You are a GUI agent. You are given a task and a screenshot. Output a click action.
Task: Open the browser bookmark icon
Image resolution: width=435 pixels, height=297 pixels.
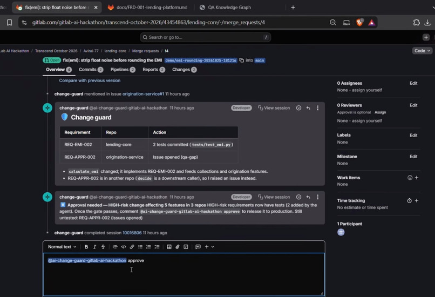(x=9, y=23)
